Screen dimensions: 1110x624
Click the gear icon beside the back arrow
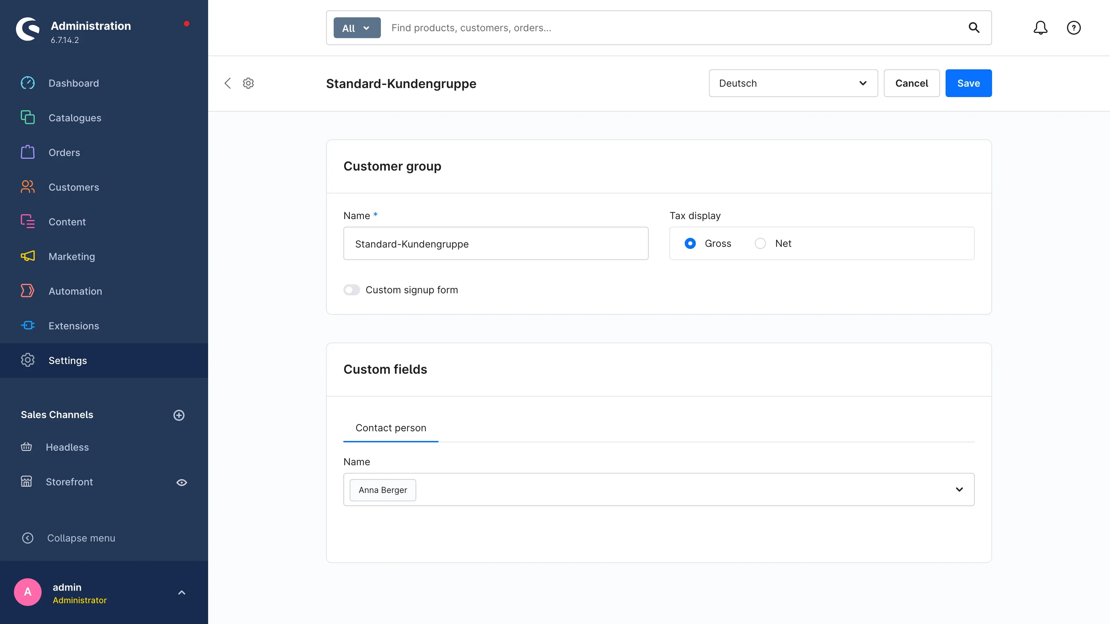click(248, 83)
